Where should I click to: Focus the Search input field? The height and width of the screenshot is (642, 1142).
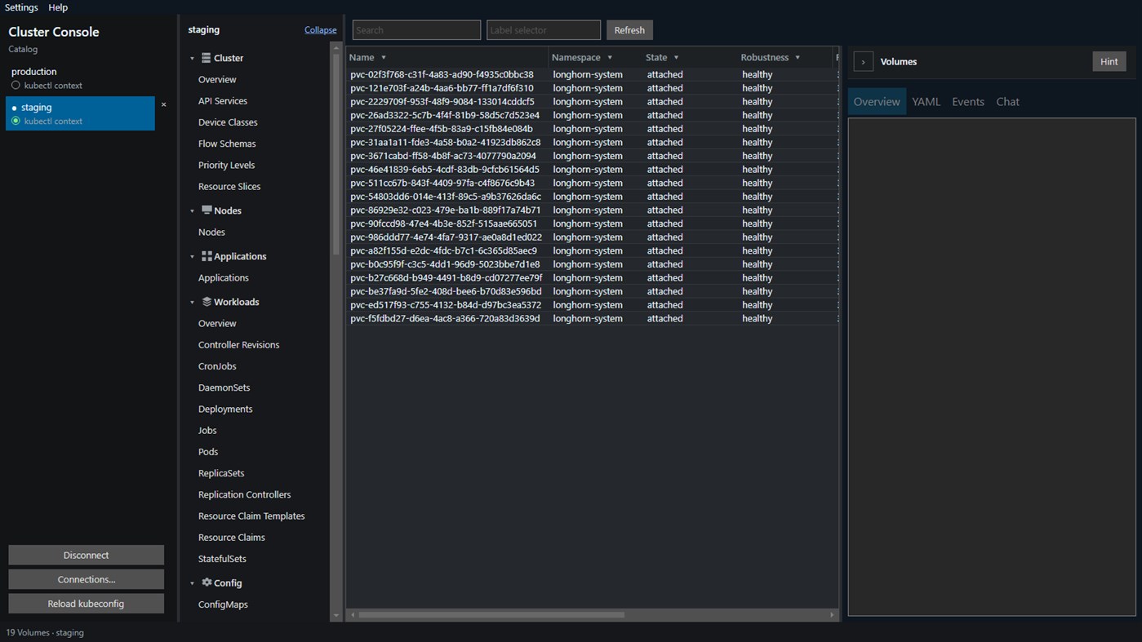click(416, 30)
